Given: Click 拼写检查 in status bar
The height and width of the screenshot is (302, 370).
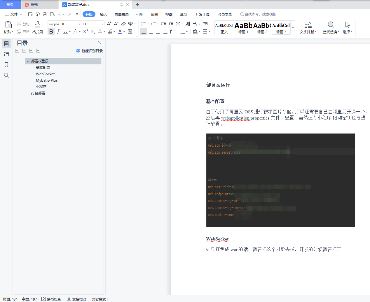Looking at the screenshot, I should (x=51, y=299).
